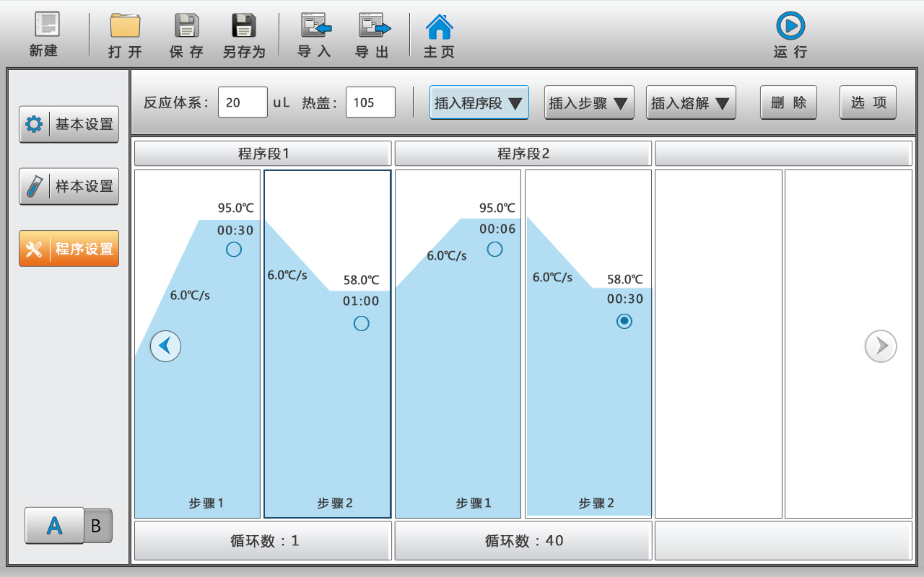This screenshot has width=924, height=577.
Task: Click the 删除 button
Action: coord(788,102)
